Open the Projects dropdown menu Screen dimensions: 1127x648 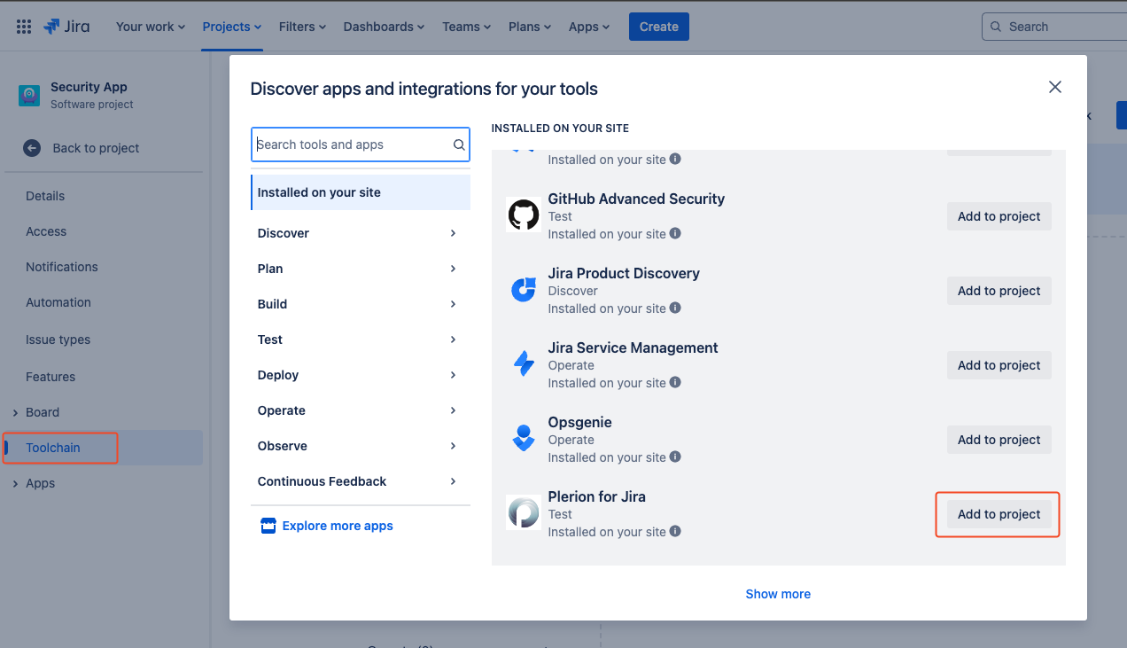tap(232, 27)
